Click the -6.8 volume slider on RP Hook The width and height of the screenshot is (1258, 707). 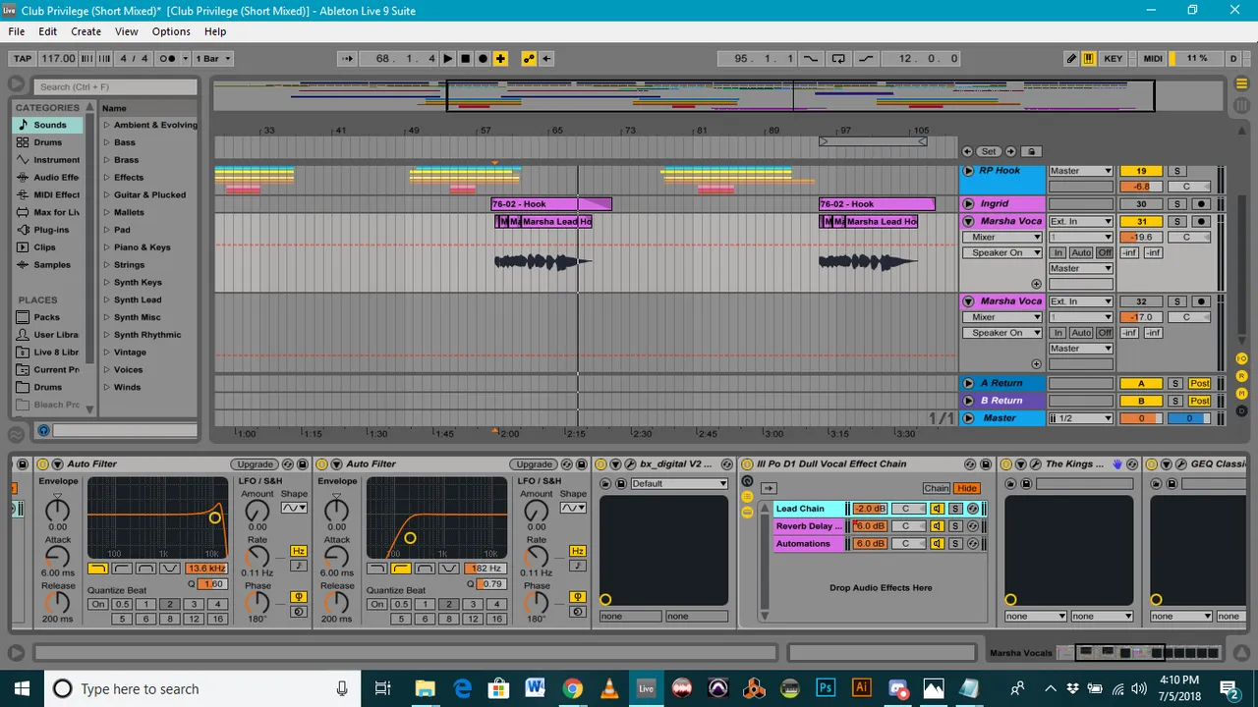[x=1141, y=187]
